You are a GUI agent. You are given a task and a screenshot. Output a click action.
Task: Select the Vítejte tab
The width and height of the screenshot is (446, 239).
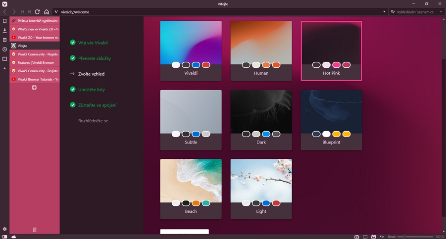pos(35,46)
